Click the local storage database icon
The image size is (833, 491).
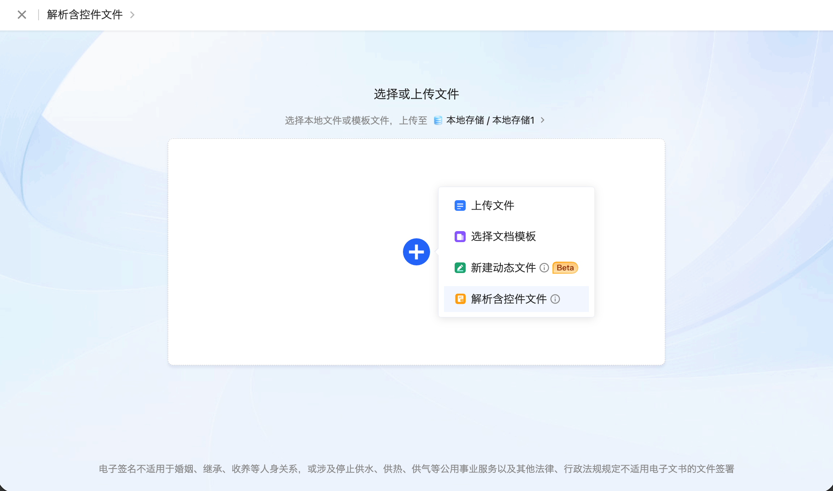tap(438, 121)
